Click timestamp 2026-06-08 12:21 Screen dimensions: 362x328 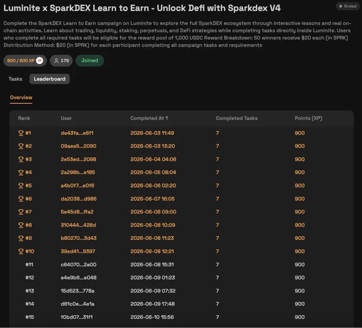(x=152, y=251)
